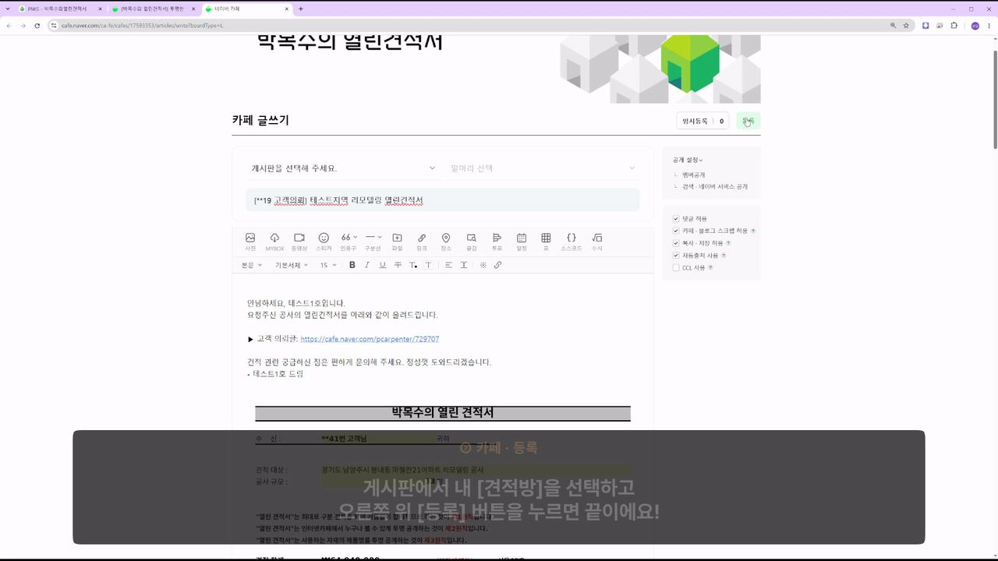Open the 말머리 선택 dropdown
The width and height of the screenshot is (998, 561).
(543, 168)
